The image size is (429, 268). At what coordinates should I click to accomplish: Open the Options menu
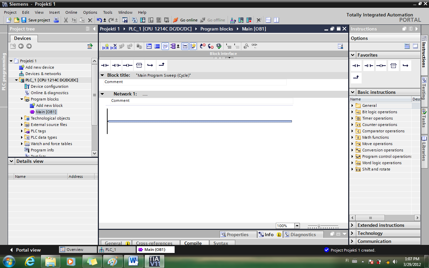pos(90,12)
